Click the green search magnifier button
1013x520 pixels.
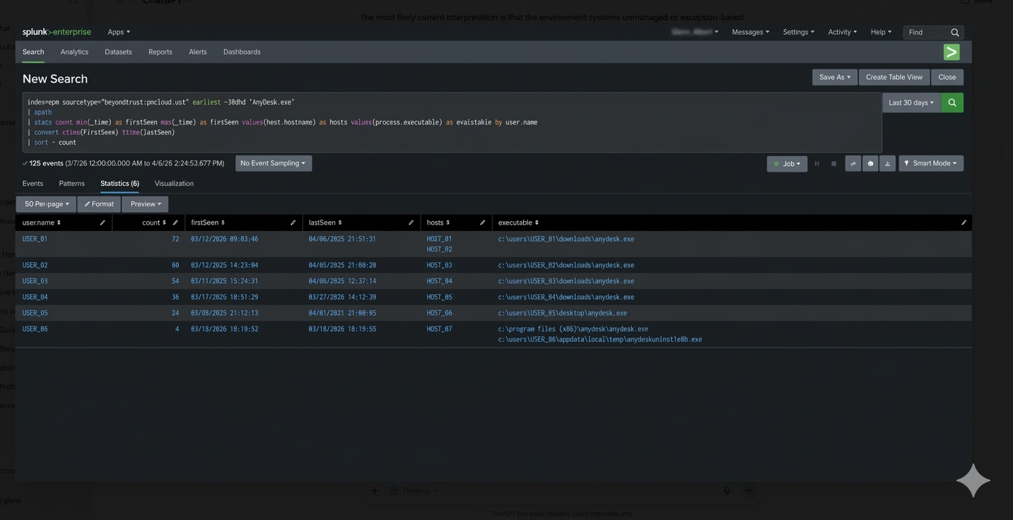(952, 102)
